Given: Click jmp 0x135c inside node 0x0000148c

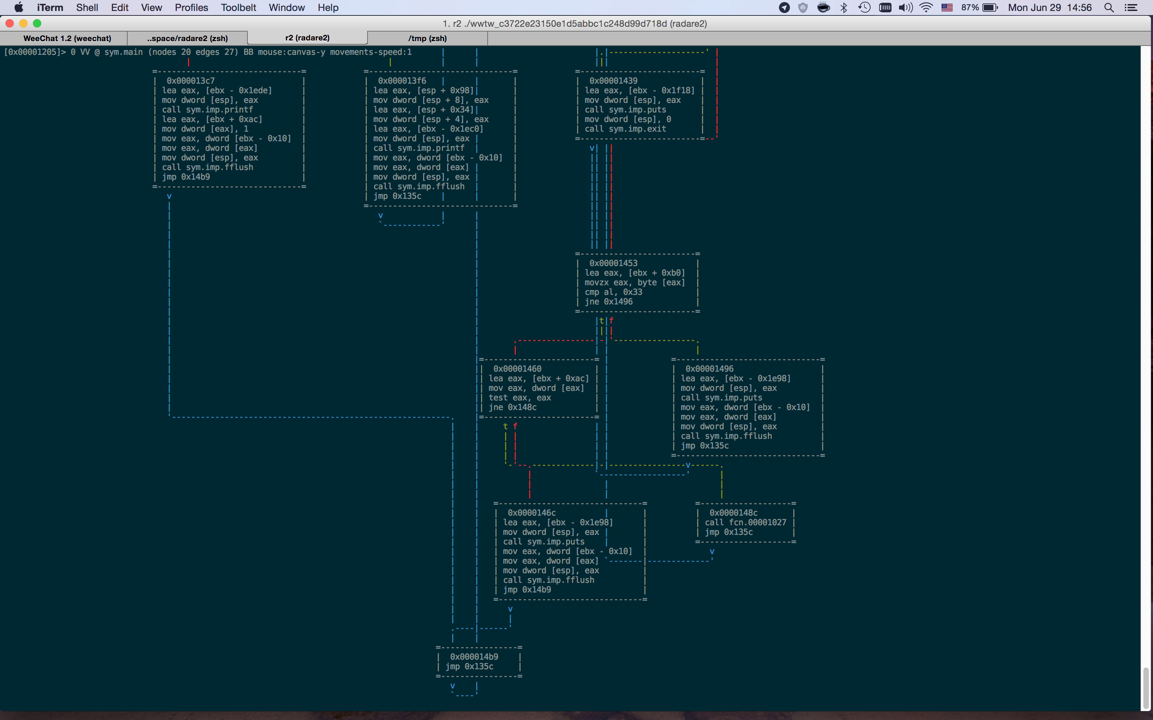Looking at the screenshot, I should [729, 532].
